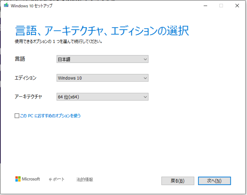Click the 言語、アーキテクチャ、エディションの選択 heading
The width and height of the screenshot is (247, 195).
[x=102, y=31]
